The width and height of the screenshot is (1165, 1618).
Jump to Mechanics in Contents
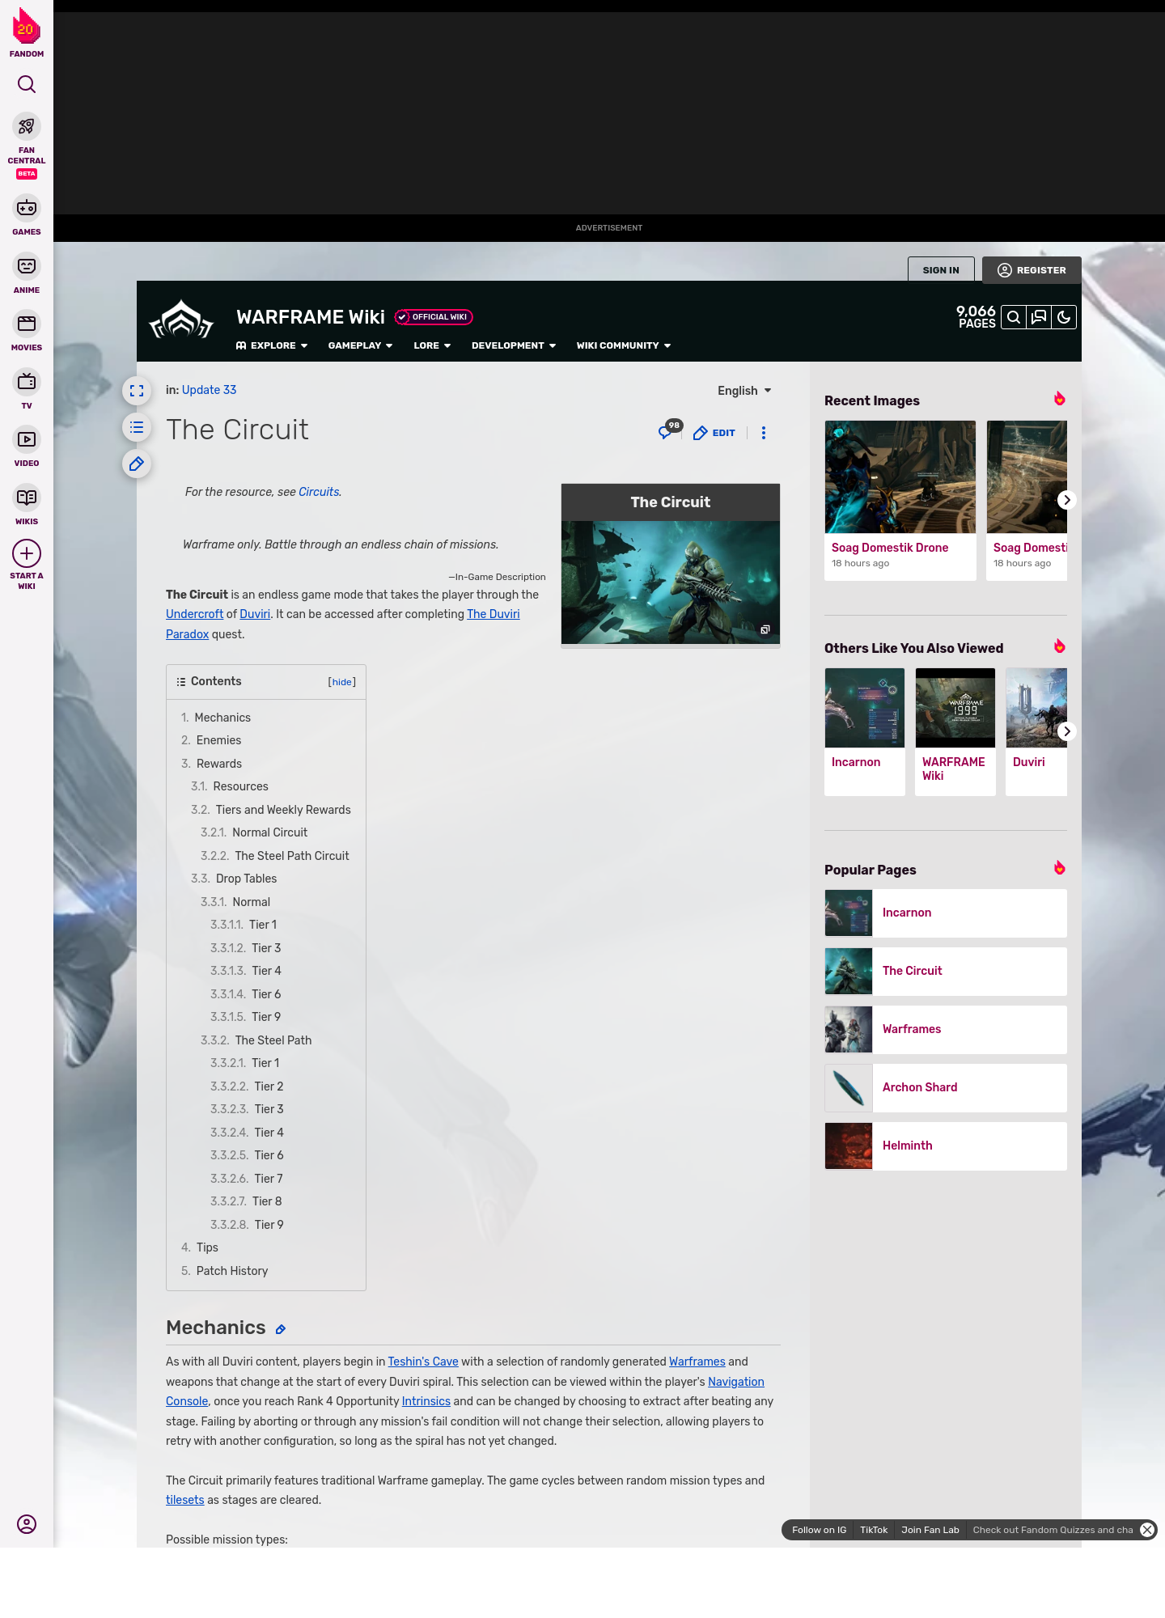click(x=216, y=718)
